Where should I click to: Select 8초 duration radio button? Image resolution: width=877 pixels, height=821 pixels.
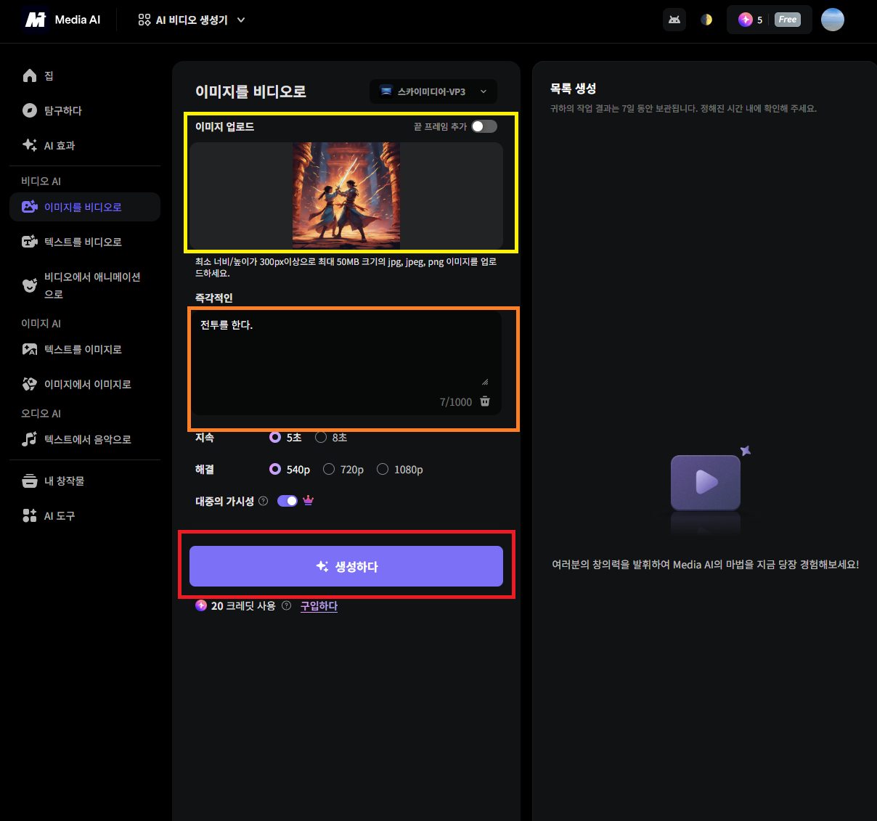click(x=321, y=437)
